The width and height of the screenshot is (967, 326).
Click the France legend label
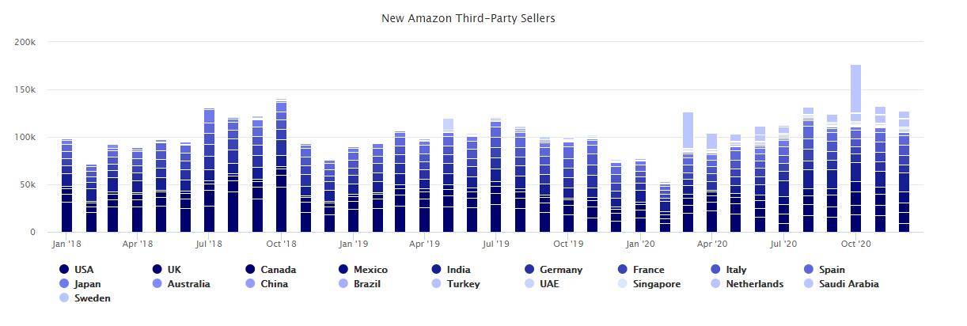[x=648, y=270]
